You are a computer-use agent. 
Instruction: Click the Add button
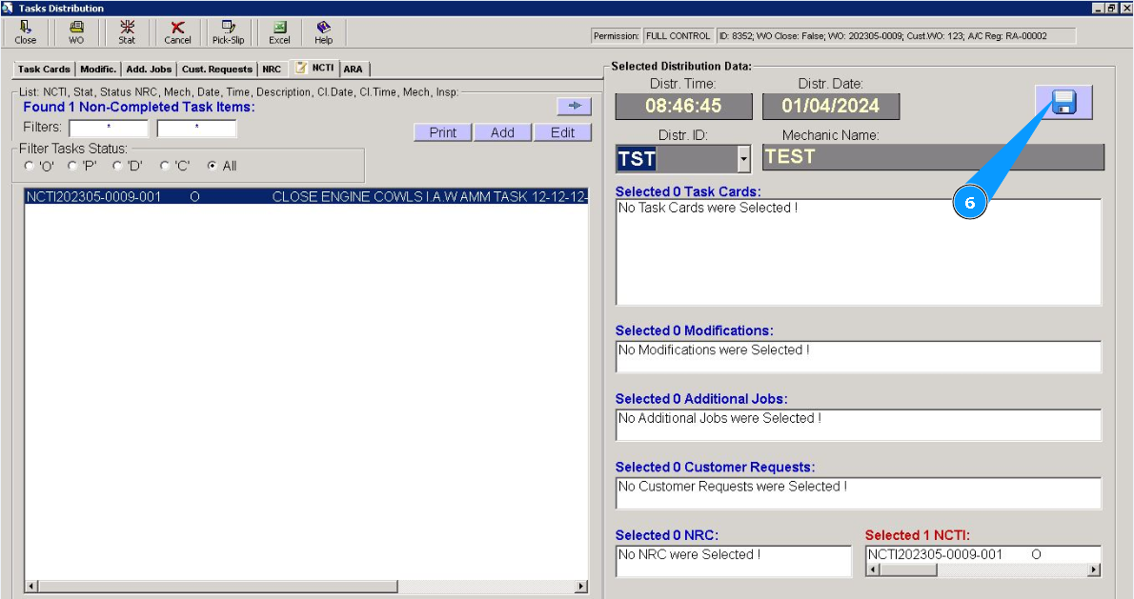click(502, 132)
